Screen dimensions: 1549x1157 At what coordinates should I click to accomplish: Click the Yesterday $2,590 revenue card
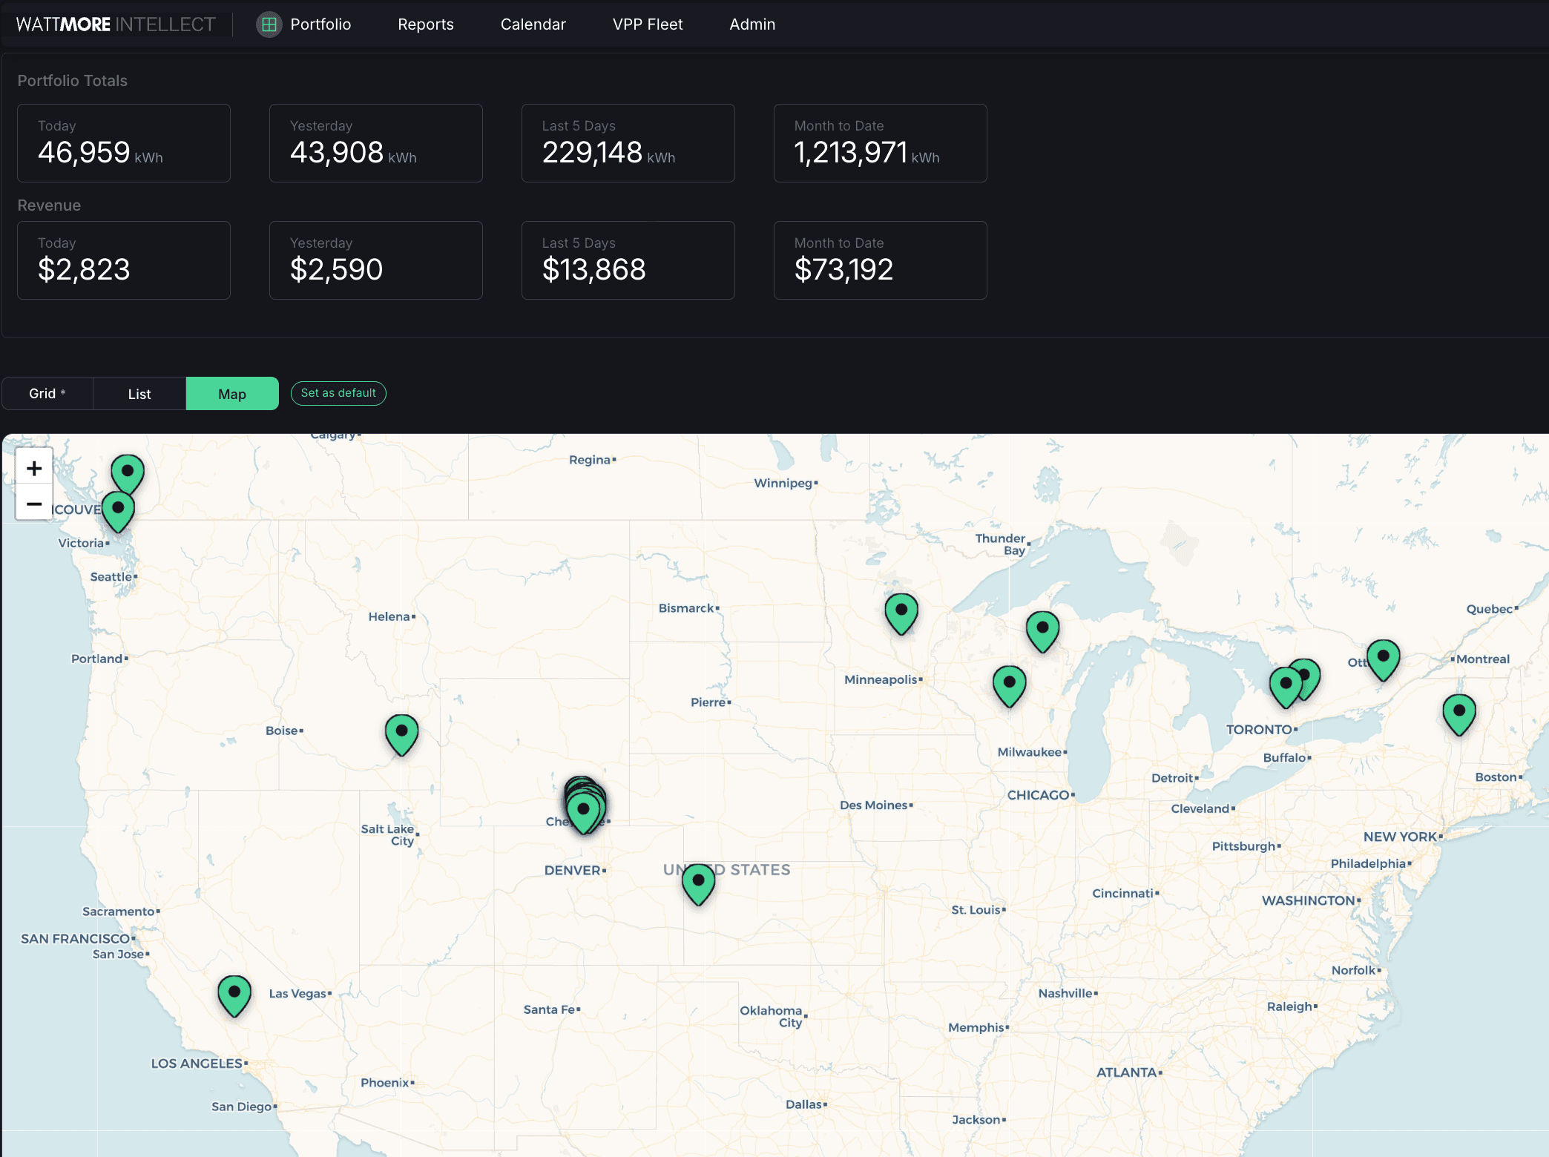(376, 260)
